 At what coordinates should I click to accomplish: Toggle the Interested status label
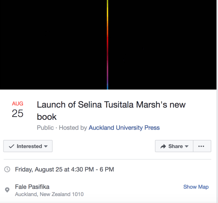pyautogui.click(x=29, y=147)
